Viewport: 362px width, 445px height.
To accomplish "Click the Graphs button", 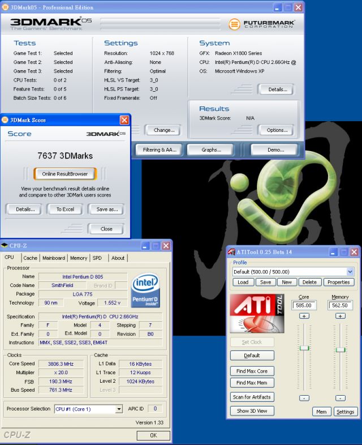I will click(x=211, y=150).
